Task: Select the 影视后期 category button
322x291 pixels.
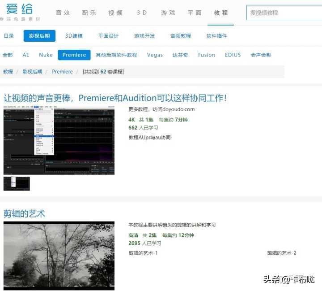Action: click(x=39, y=36)
